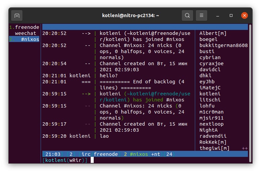The height and width of the screenshot is (173, 261).
Task: Click nick nextloop
Action: point(211,124)
